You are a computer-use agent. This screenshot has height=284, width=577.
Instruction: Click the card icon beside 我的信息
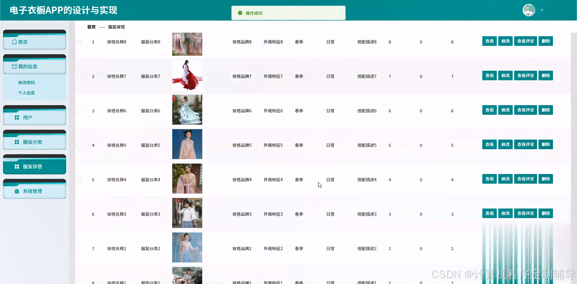[x=14, y=67]
